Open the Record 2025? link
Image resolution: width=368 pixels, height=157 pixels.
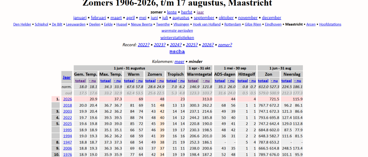(x=192, y=45)
